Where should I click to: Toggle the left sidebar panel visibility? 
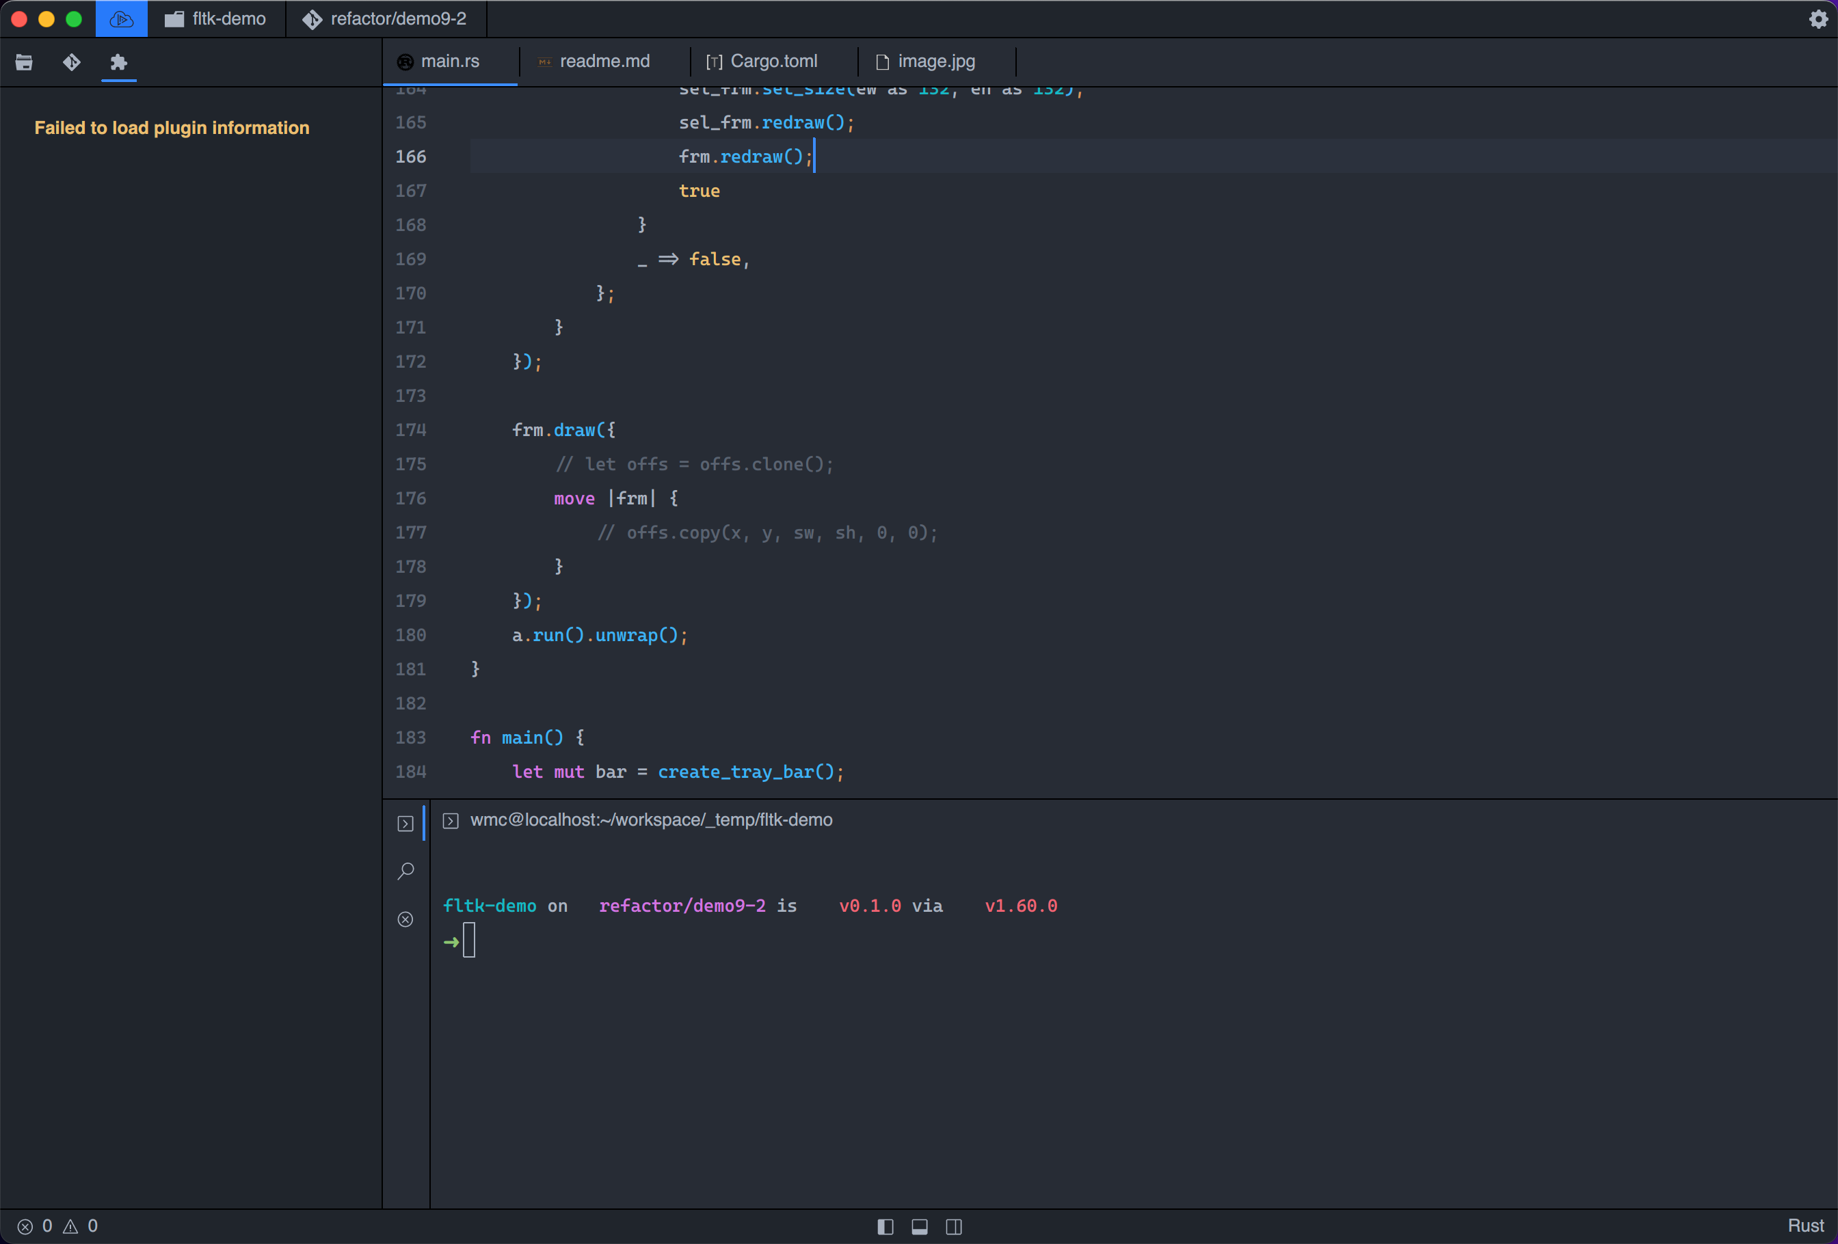885,1227
